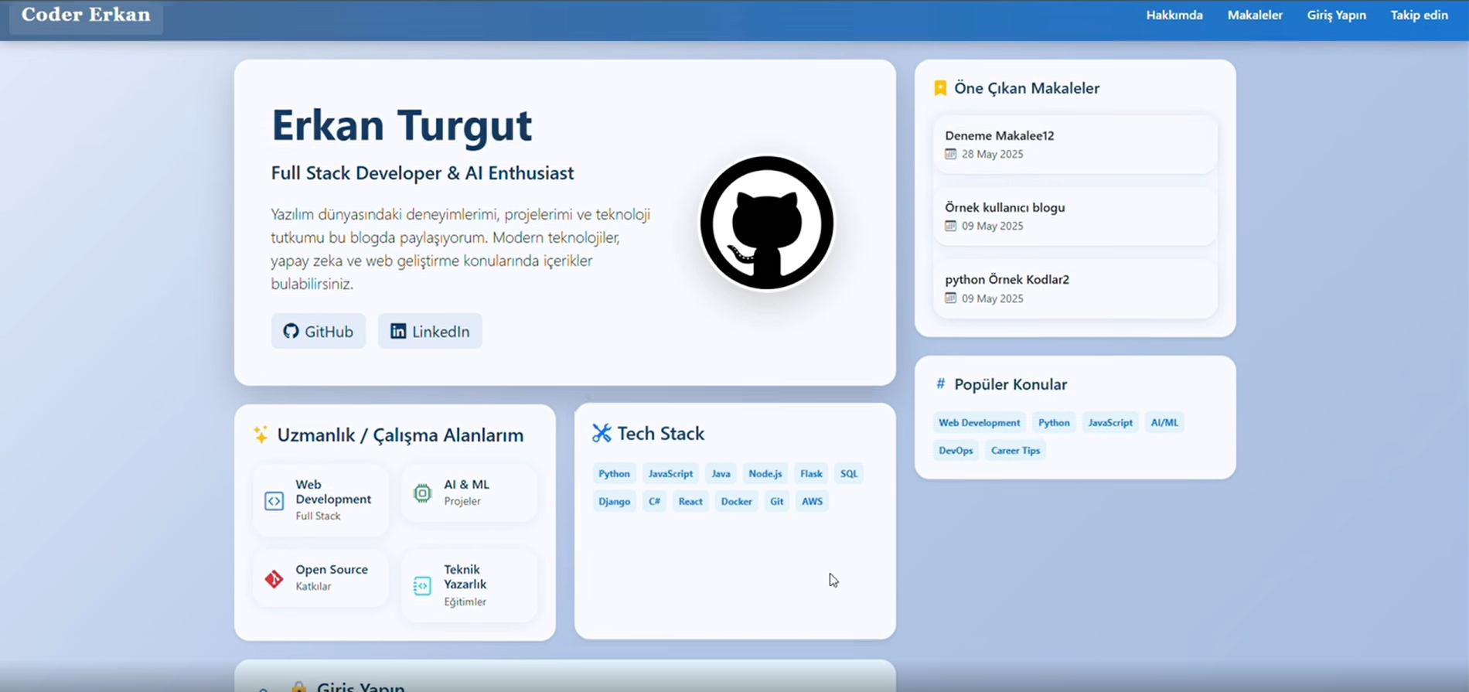Click the JavaScript tag in Tech Stack
Viewport: 1469px width, 692px height.
pyautogui.click(x=670, y=473)
